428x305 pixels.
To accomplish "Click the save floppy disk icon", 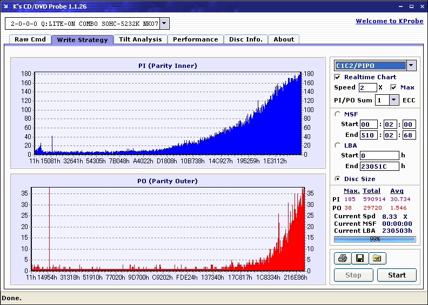I will [360, 258].
